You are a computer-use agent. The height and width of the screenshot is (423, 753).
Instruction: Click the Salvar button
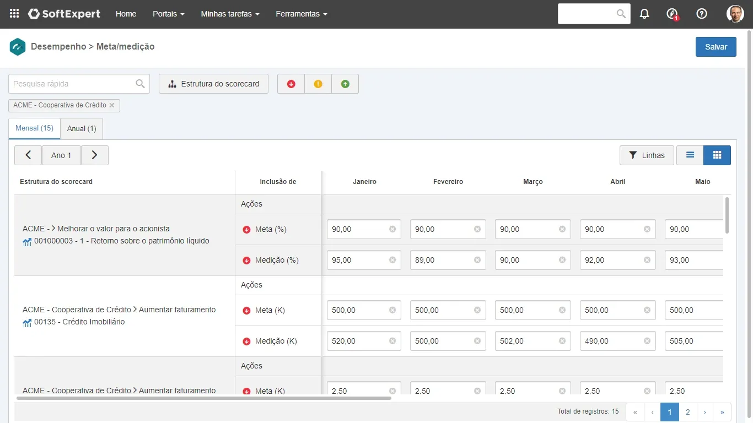716,47
